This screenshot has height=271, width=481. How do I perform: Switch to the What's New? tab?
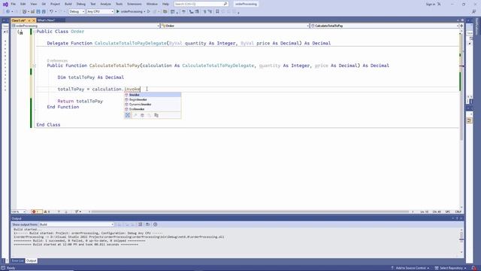46,20
